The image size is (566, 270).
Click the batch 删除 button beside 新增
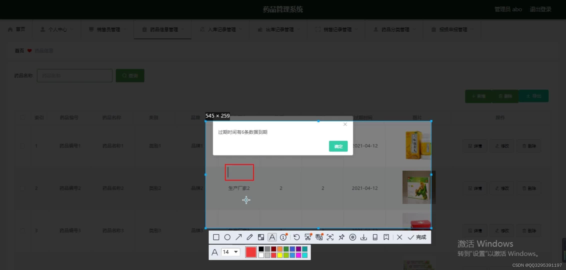click(505, 96)
